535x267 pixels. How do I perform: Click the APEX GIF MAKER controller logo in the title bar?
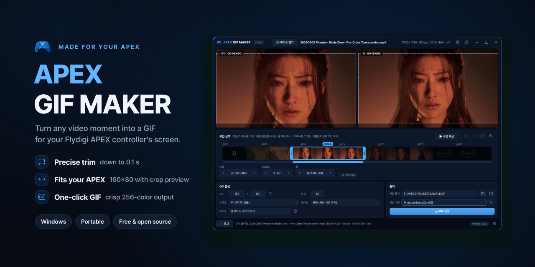[219, 43]
